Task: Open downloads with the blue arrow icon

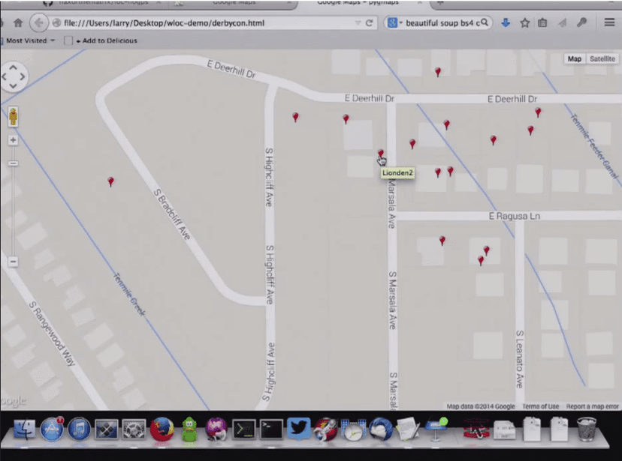Action: pos(506,23)
